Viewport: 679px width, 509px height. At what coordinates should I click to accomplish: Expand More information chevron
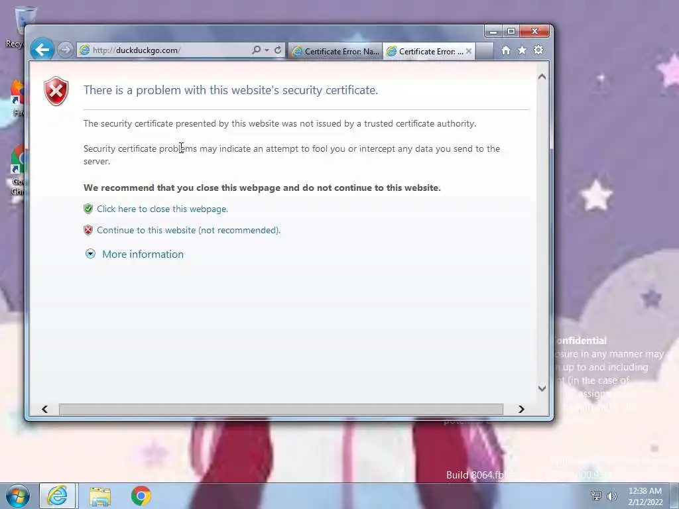[90, 254]
